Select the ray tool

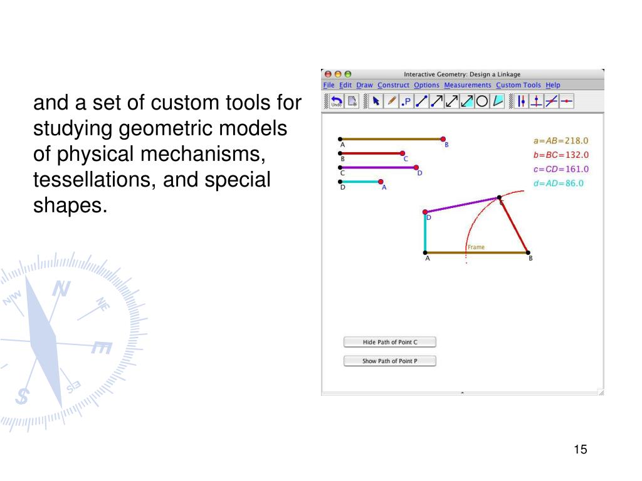coord(436,101)
